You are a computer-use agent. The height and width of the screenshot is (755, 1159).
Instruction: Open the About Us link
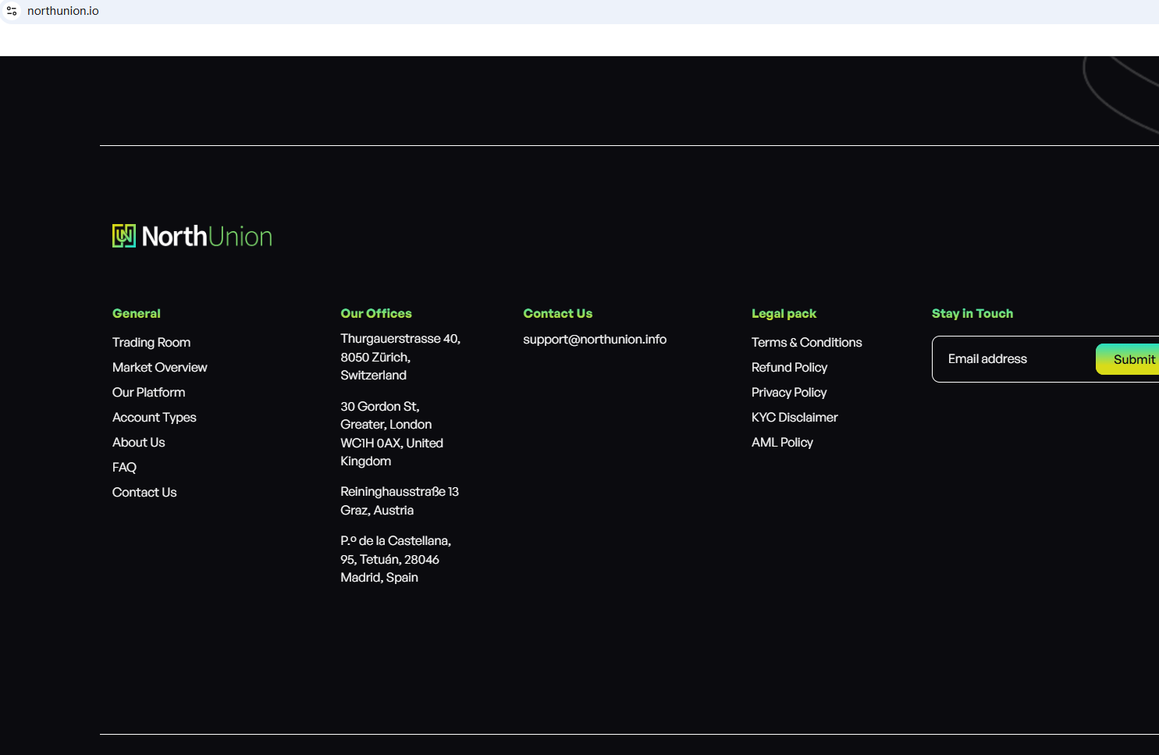pos(138,442)
